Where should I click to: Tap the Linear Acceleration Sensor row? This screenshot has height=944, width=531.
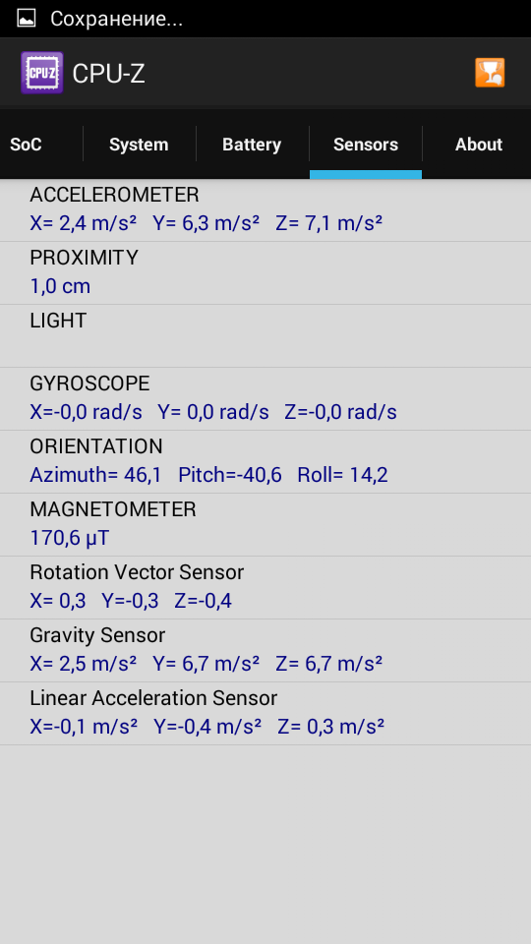[265, 714]
